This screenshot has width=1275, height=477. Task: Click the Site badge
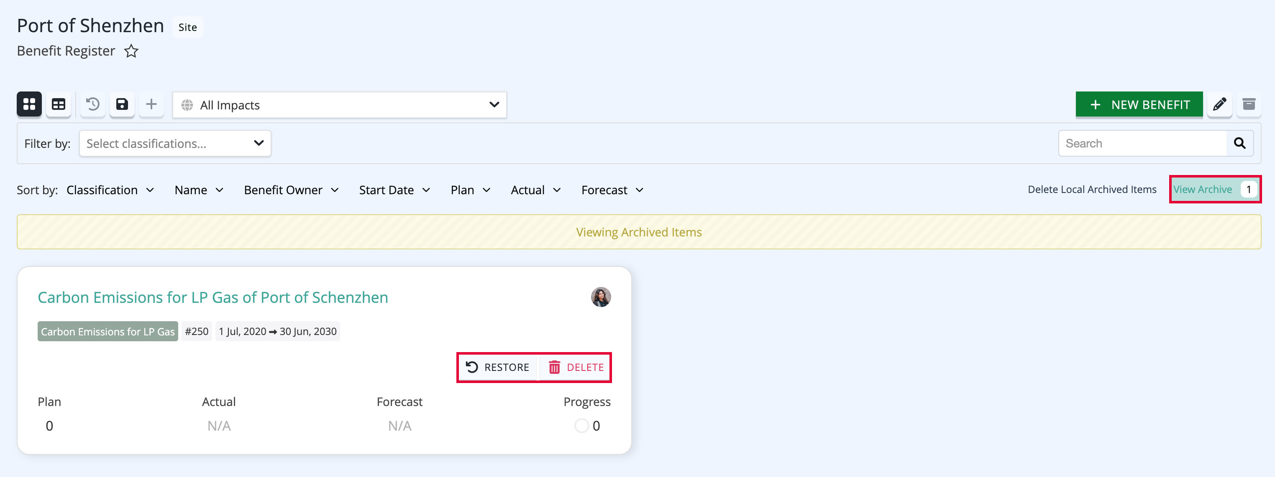pyautogui.click(x=187, y=27)
